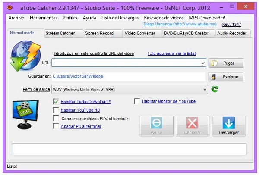
Task: Disable the Habilitar Turbo Download checkbox
Action: pos(56,102)
